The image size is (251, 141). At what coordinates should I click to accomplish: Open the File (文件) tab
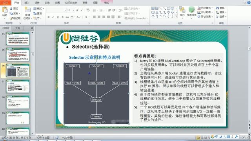(5, 3)
